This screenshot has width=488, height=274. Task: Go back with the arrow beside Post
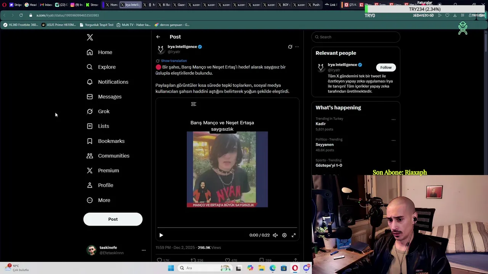coord(158,37)
